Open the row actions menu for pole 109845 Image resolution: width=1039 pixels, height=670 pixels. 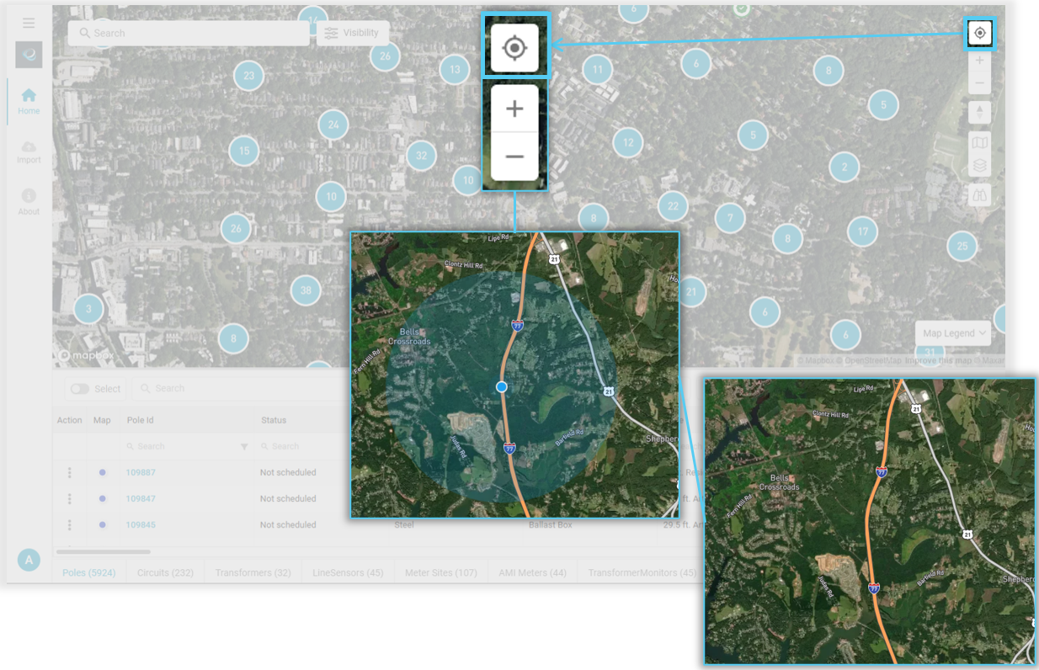pos(69,524)
